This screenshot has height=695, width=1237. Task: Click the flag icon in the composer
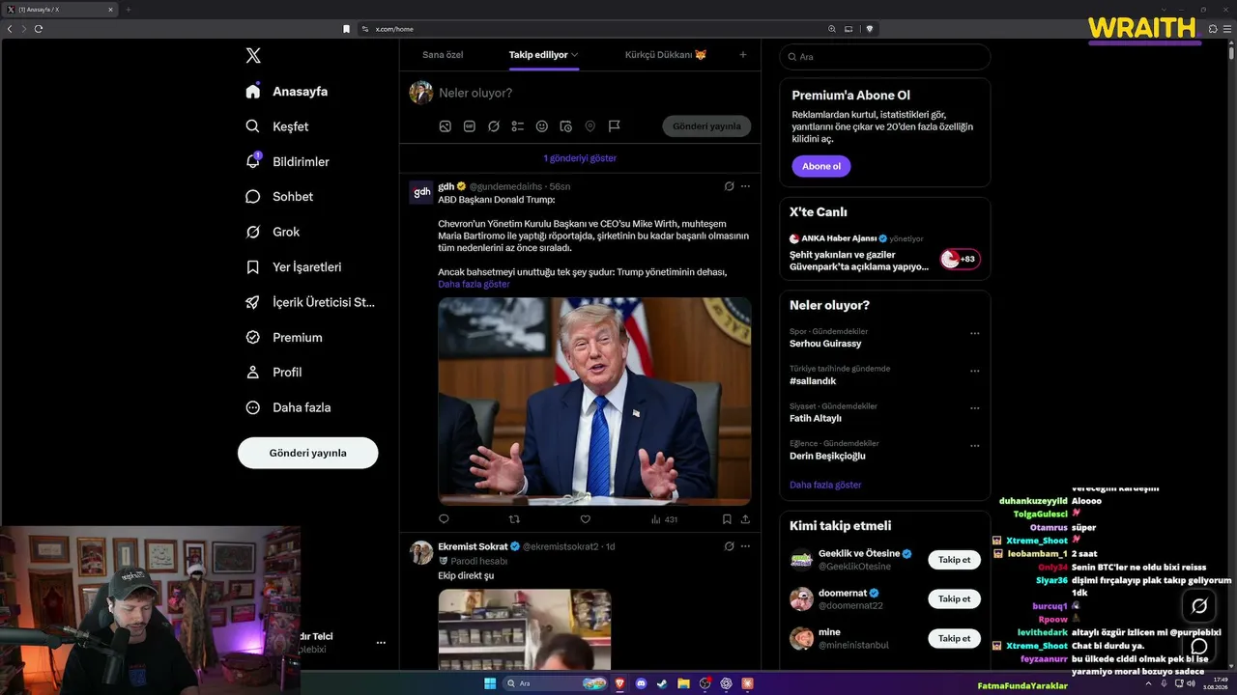click(614, 126)
